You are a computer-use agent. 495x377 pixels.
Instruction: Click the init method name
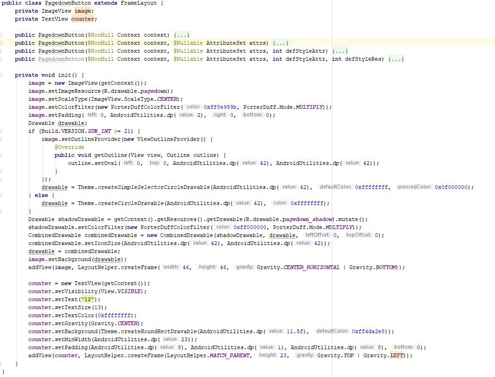coord(65,75)
